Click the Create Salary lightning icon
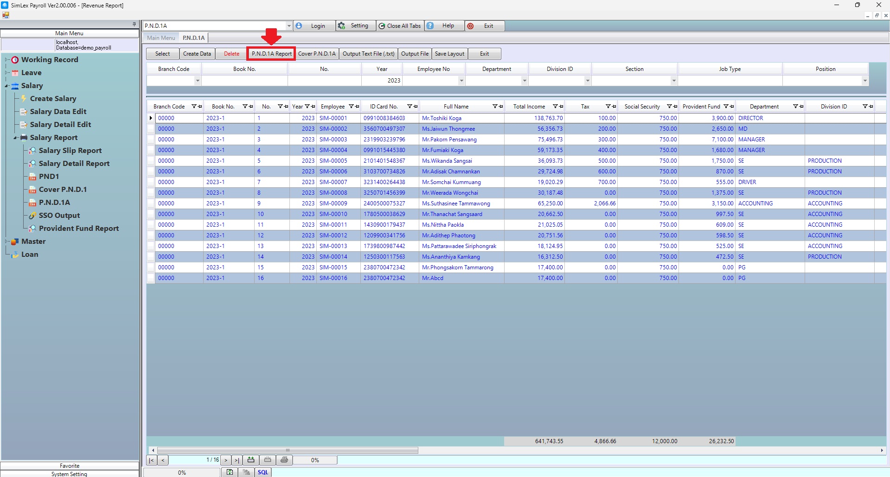890x477 pixels. [x=24, y=99]
